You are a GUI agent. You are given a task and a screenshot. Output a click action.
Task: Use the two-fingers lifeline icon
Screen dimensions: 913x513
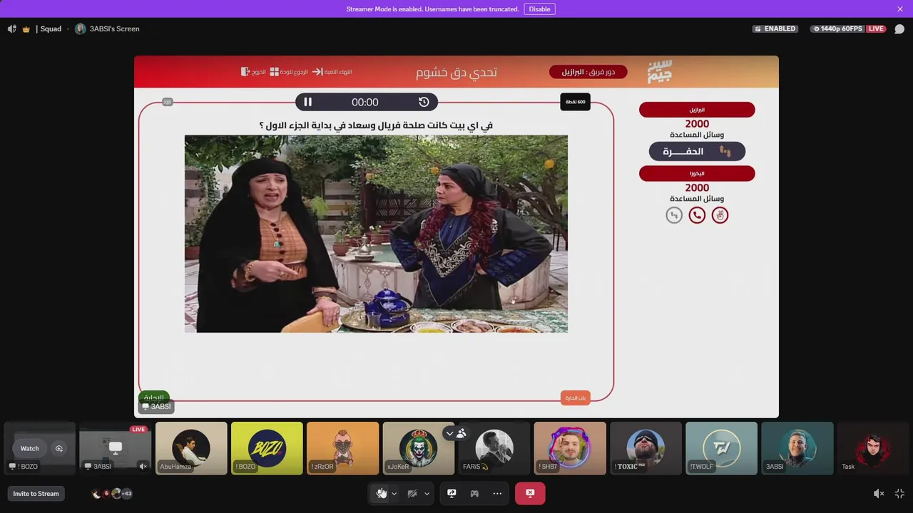pos(720,215)
